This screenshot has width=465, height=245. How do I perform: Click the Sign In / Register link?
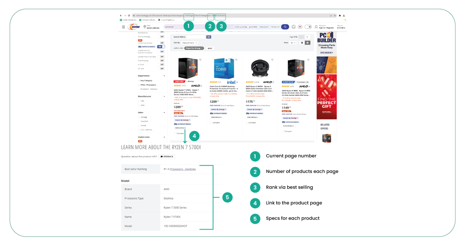pos(324,27)
